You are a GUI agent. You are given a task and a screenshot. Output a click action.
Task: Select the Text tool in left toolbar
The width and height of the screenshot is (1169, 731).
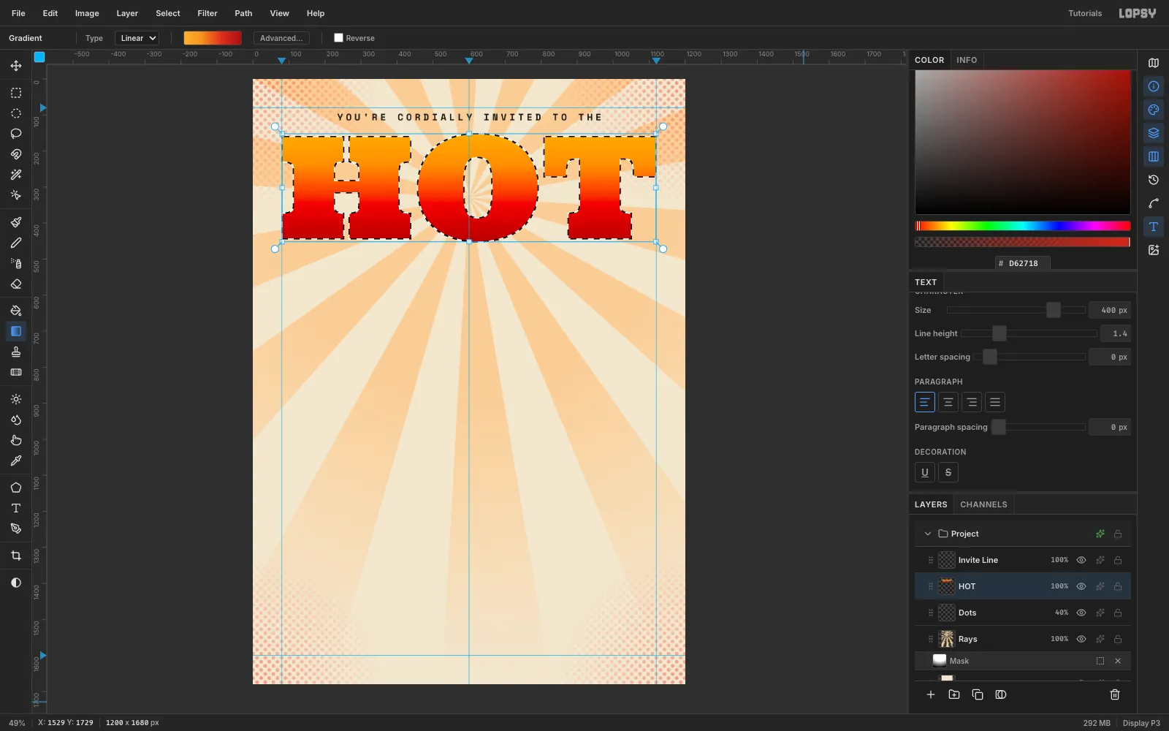tap(16, 508)
